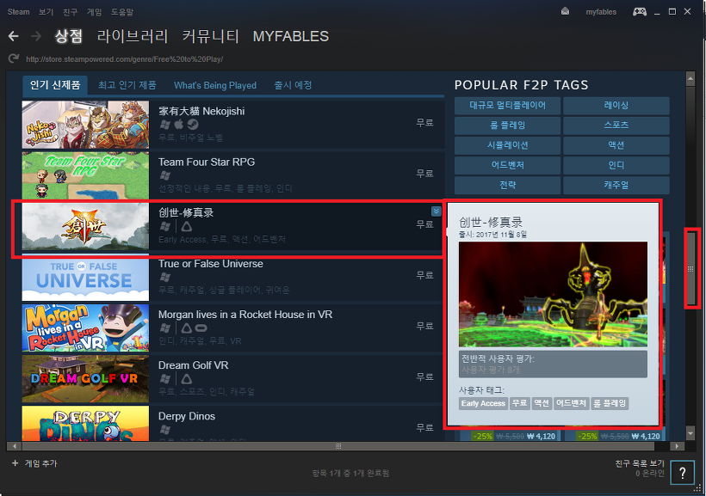Open the 게임 menu
This screenshot has width=706, height=496.
95,12
